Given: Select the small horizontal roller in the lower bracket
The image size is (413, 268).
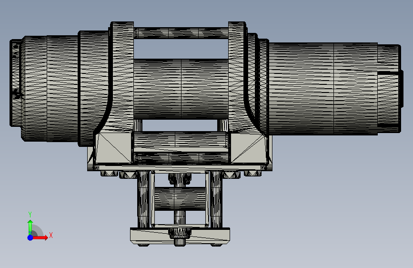Looking at the screenshot, I should 180,199.
